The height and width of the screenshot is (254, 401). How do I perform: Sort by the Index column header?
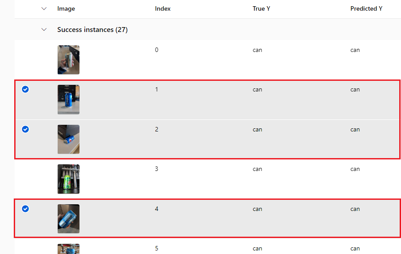point(163,9)
